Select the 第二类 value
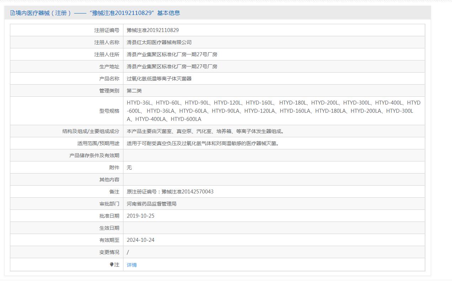 coord(134,91)
